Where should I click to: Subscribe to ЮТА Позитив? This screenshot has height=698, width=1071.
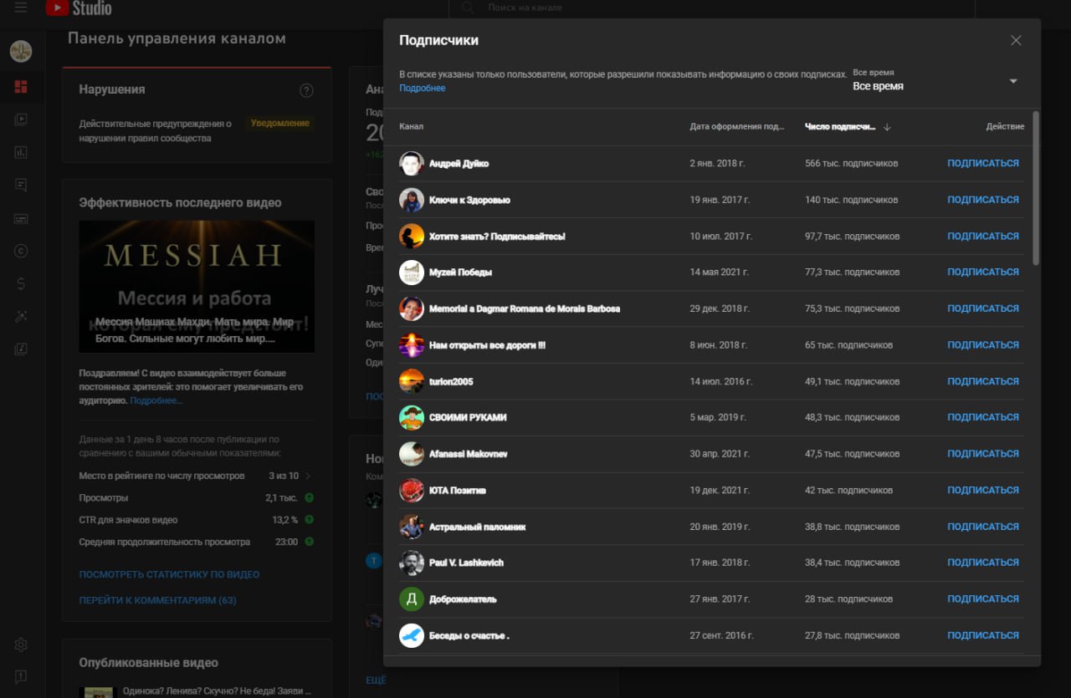click(x=983, y=490)
